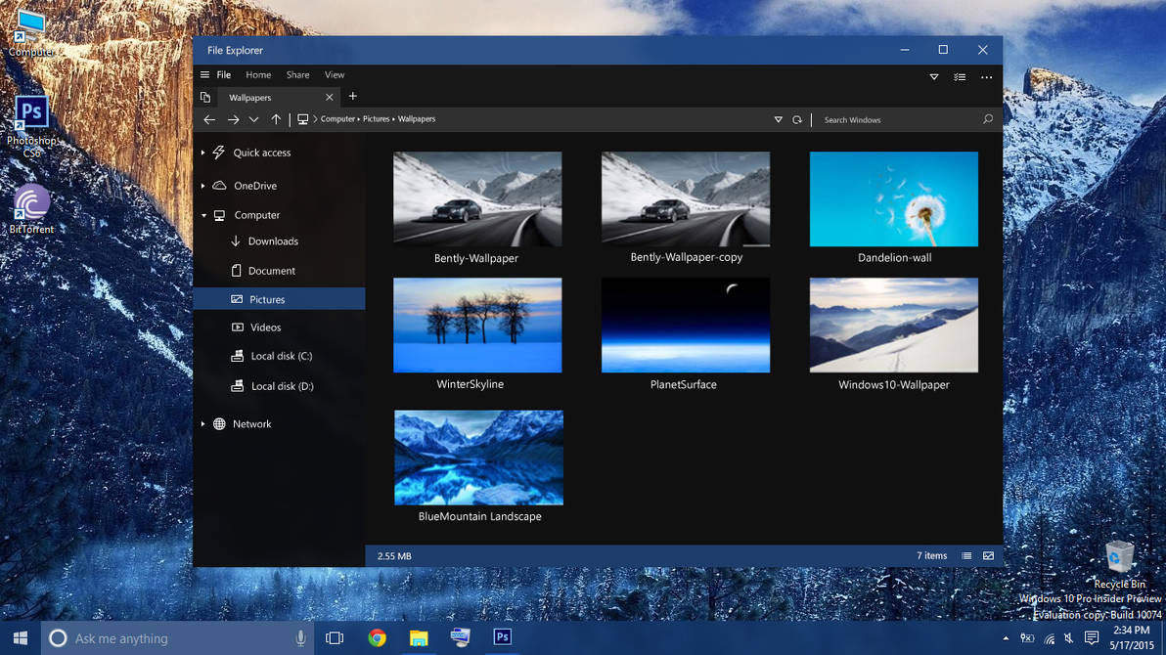Launch Photoshop from the taskbar
Screen dimensions: 1166x655
[502, 637]
